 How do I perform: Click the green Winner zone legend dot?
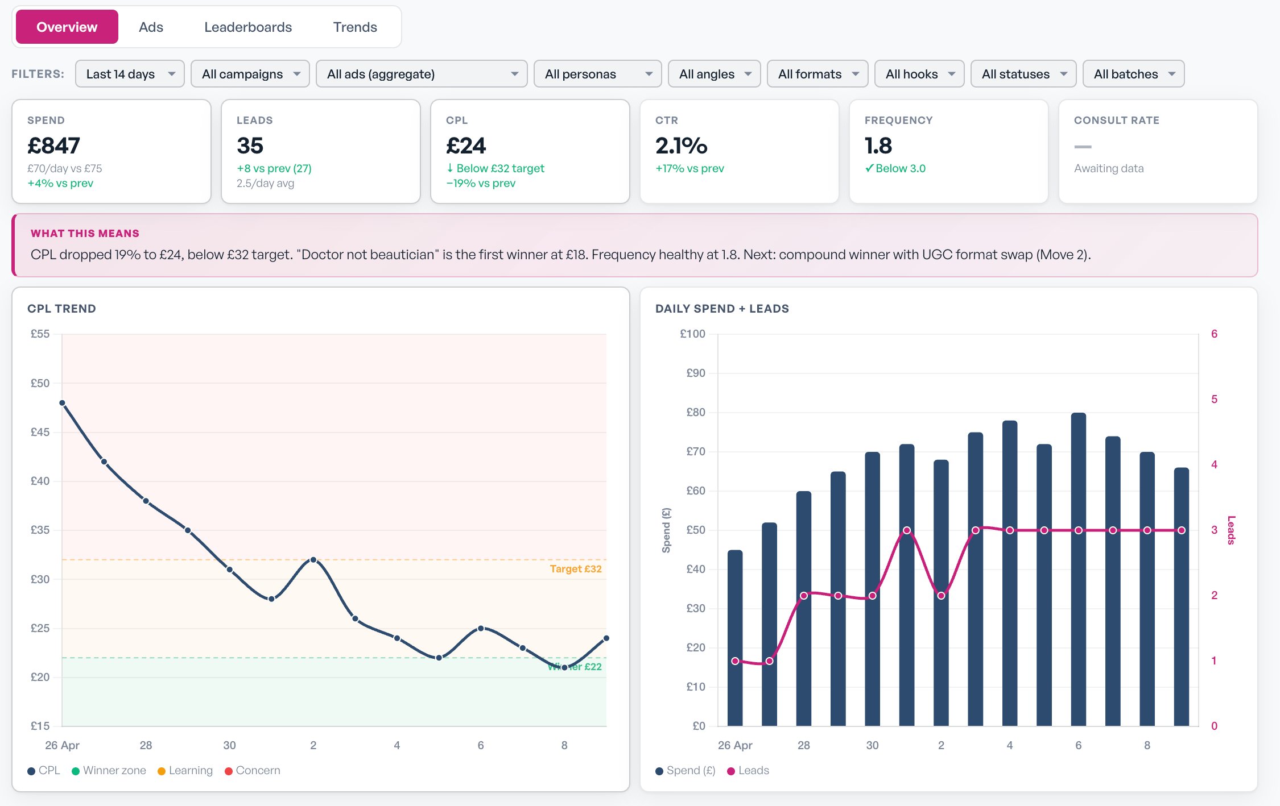tap(76, 771)
